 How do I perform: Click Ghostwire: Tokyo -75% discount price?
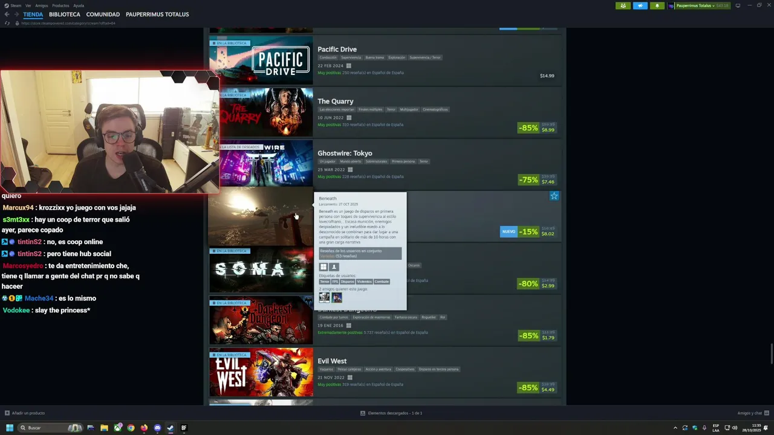[x=537, y=179]
